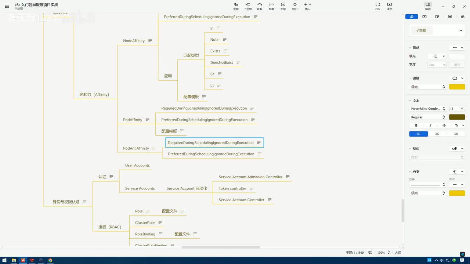Switch to the style brush tab
Screen dimensions: 470x264
pos(412,16)
